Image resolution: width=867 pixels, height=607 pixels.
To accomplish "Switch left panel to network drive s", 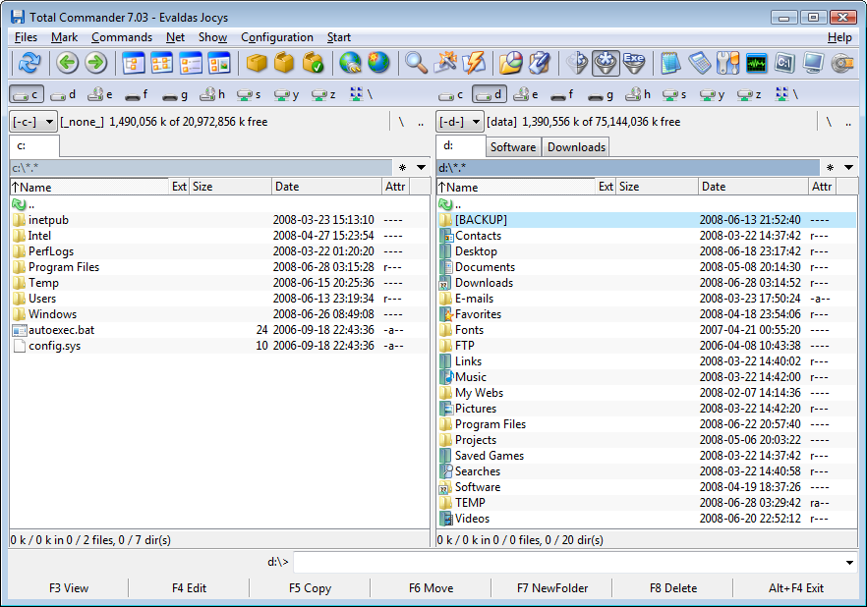I will pyautogui.click(x=249, y=94).
